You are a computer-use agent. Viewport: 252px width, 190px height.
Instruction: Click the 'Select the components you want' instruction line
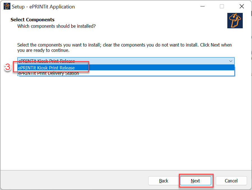pos(124,45)
